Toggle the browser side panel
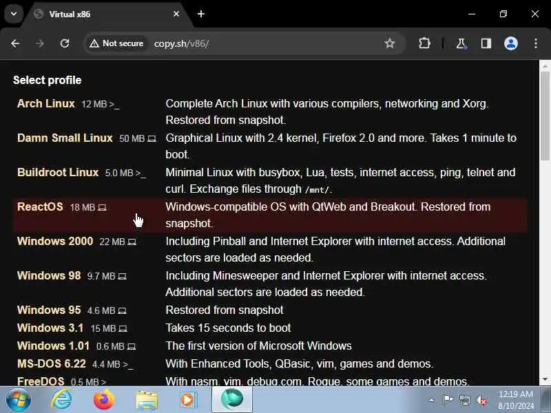This screenshot has width=551, height=413. click(486, 43)
